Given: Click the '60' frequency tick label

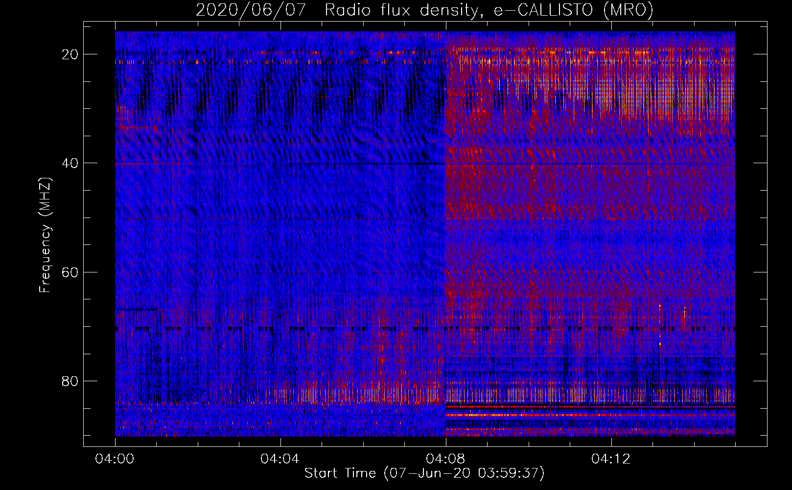Looking at the screenshot, I should click(70, 272).
